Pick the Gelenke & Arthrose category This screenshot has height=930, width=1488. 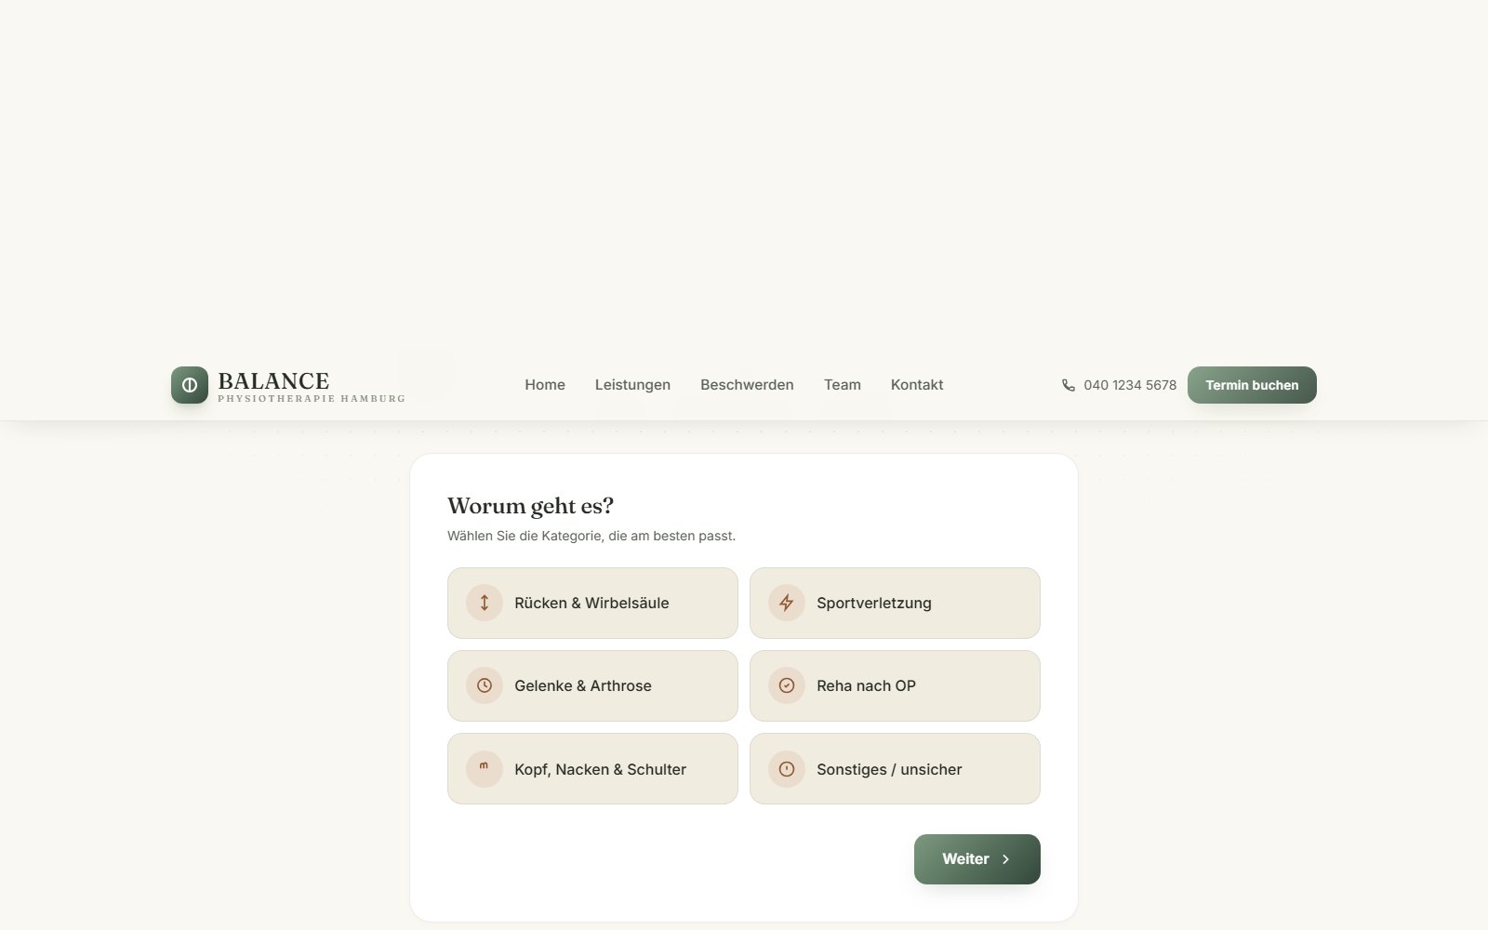pos(592,685)
